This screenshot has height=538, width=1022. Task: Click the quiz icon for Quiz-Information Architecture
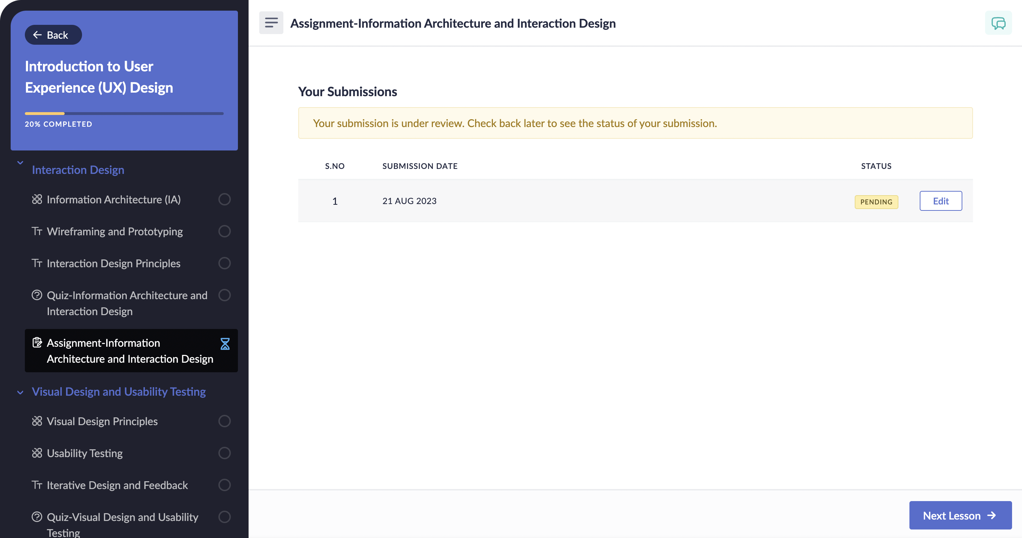[37, 295]
